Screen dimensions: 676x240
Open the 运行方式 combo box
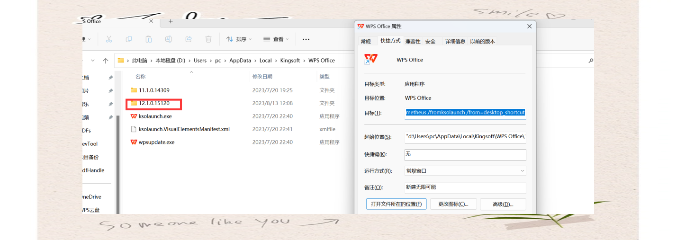pos(465,171)
